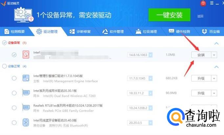Click the 1.0MB size value
The height and width of the screenshot is (135, 224).
pos(170,55)
